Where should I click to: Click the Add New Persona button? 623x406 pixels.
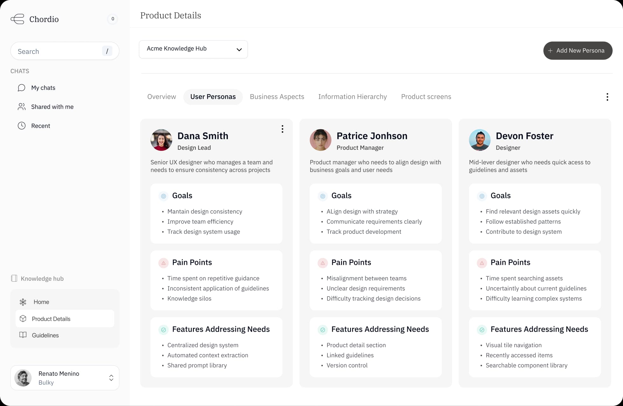[x=578, y=51]
